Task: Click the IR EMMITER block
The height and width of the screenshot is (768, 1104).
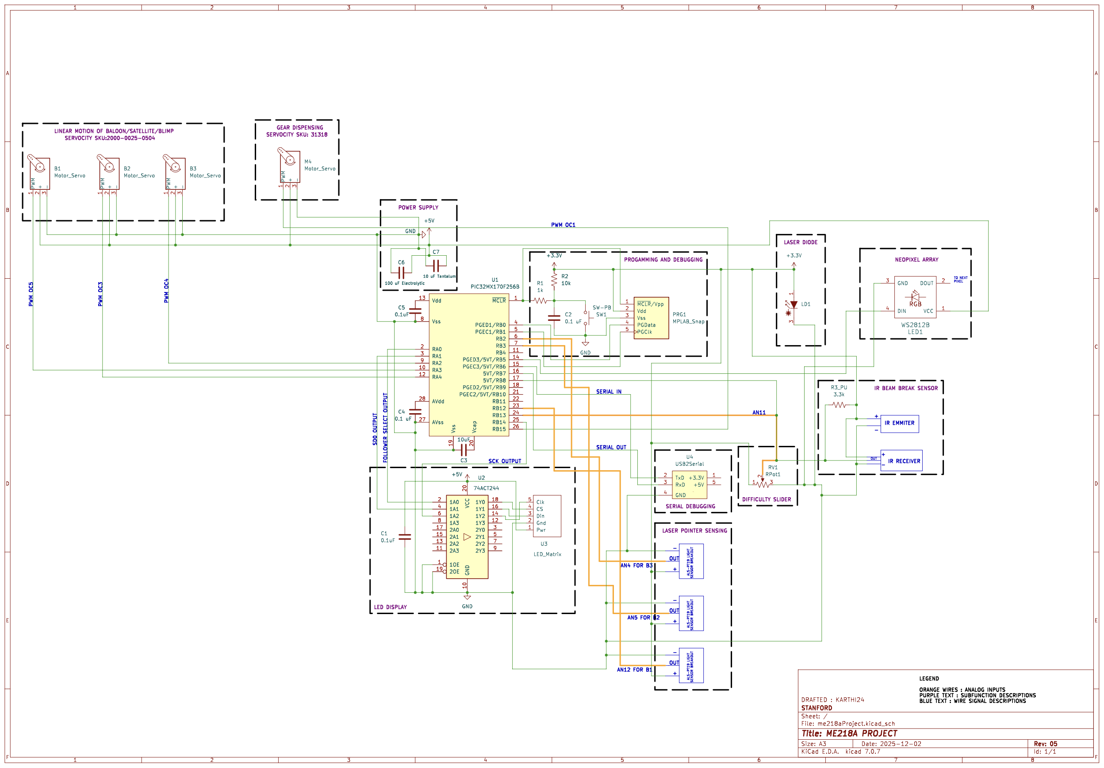Action: [x=899, y=424]
